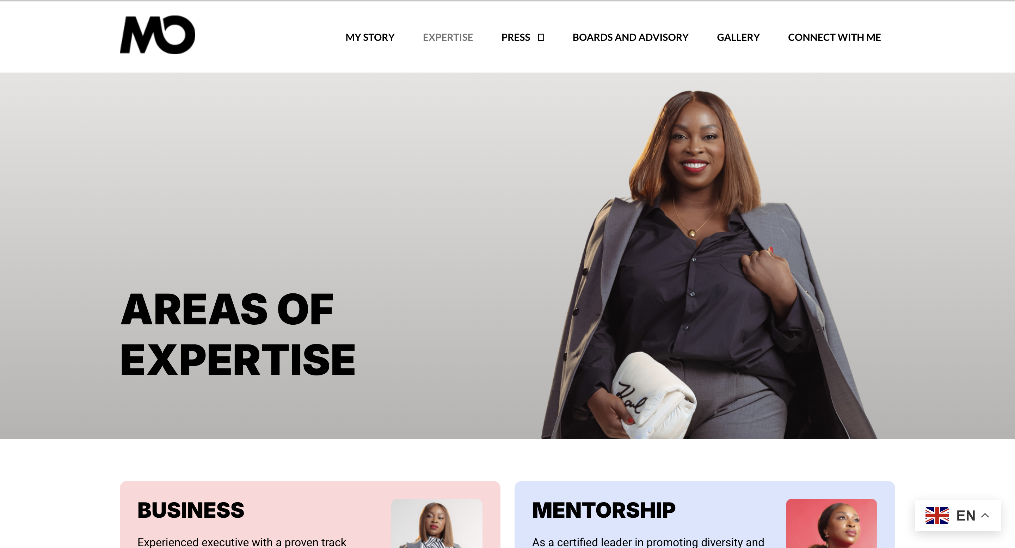Click the MENTORSHIP card description text
Screen dimensions: 1015x548
(x=648, y=542)
